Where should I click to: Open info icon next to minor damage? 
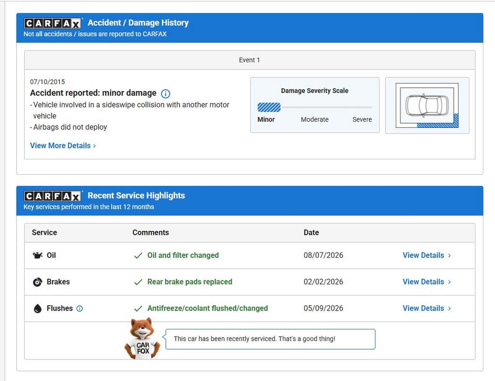(165, 94)
